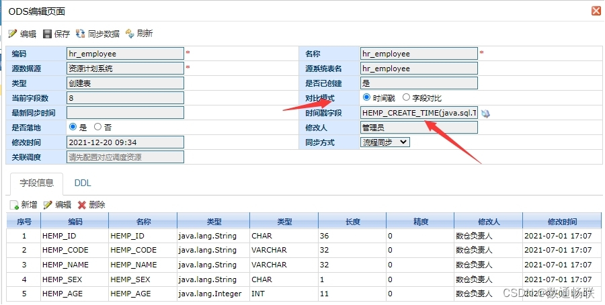The height and width of the screenshot is (305, 605).
Task: Sort by the 名称 column header
Action: click(x=143, y=221)
